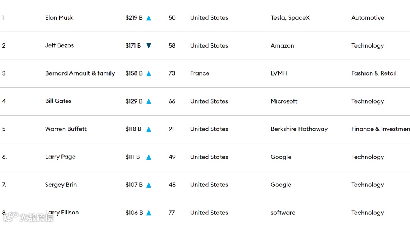The width and height of the screenshot is (410, 225).
Task: Click the Fashion & Retail industry cell
Action: pyautogui.click(x=374, y=73)
